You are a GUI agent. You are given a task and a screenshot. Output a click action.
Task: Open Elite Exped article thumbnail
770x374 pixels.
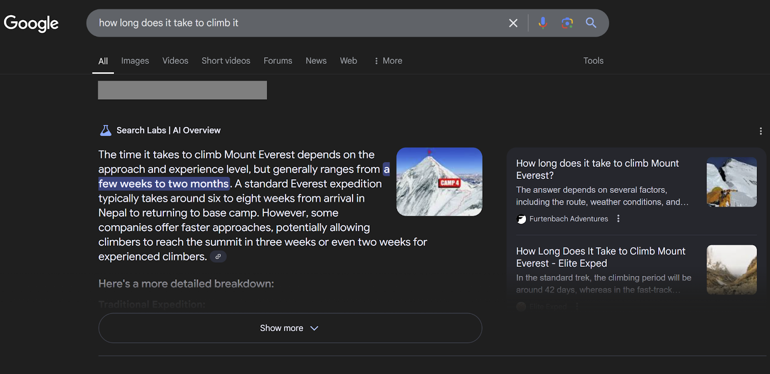pyautogui.click(x=731, y=270)
